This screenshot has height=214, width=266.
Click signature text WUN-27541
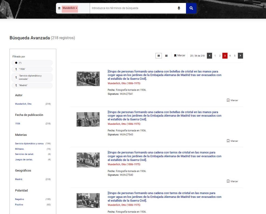126,94
